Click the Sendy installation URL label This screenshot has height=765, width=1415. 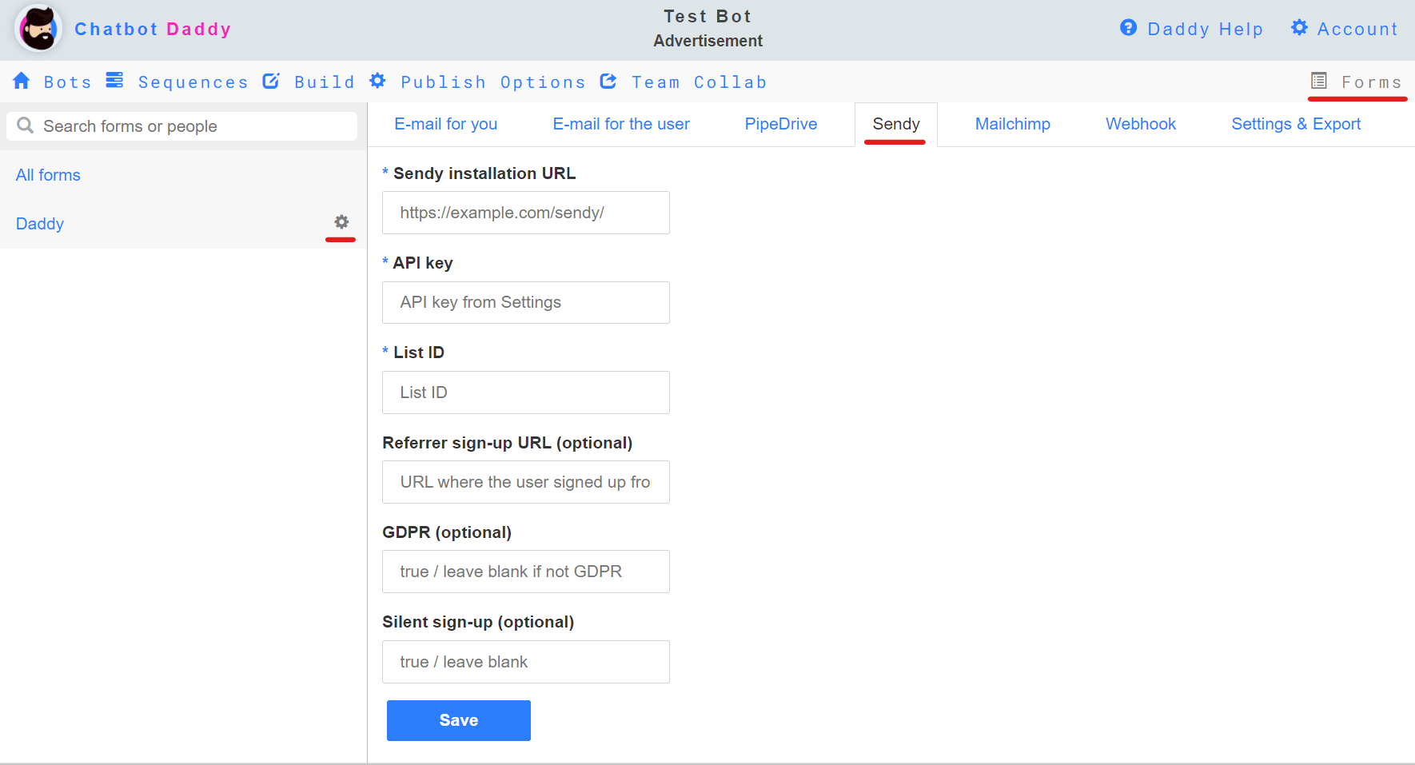click(x=484, y=173)
